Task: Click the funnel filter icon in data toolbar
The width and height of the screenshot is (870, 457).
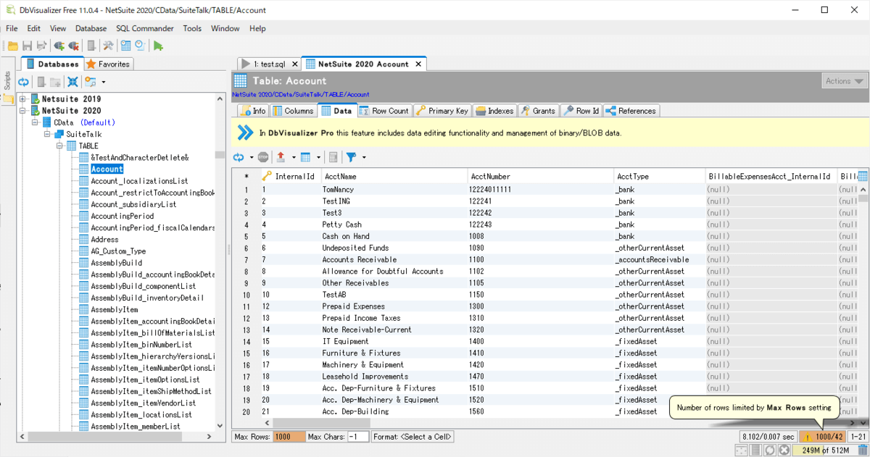Action: pyautogui.click(x=351, y=157)
